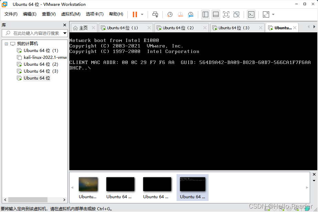This screenshot has height=212, width=318.
Task: Switch to the Ubuntu 64 位 (2) tab
Action: pyautogui.click(x=178, y=28)
